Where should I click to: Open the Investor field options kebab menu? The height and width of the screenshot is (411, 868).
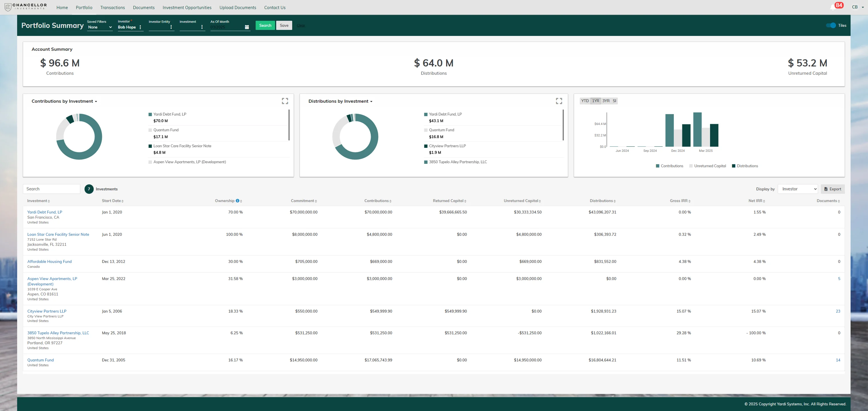coord(140,27)
